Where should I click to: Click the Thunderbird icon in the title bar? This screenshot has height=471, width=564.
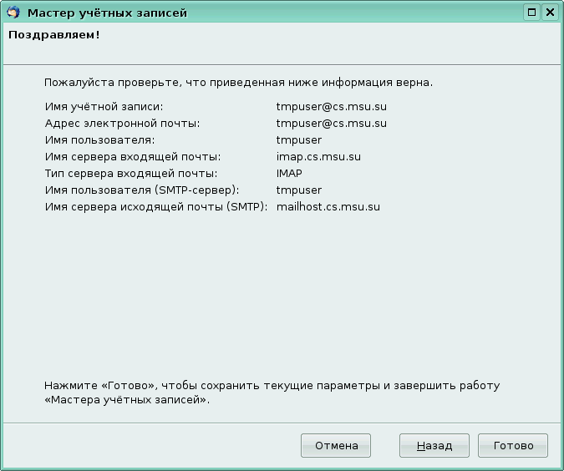(12, 13)
